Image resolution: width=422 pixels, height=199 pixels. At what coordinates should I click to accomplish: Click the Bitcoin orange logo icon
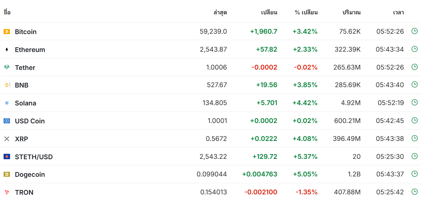coord(7,32)
